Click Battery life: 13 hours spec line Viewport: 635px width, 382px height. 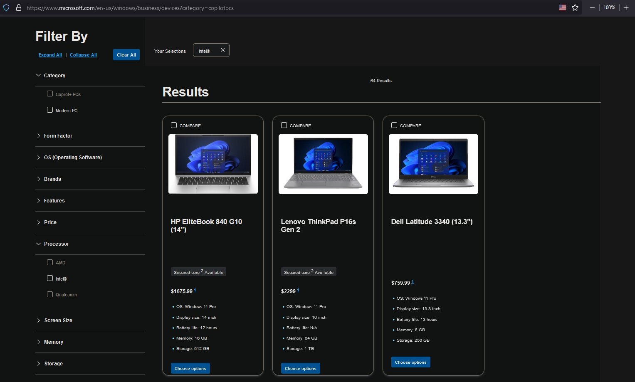[x=417, y=320]
